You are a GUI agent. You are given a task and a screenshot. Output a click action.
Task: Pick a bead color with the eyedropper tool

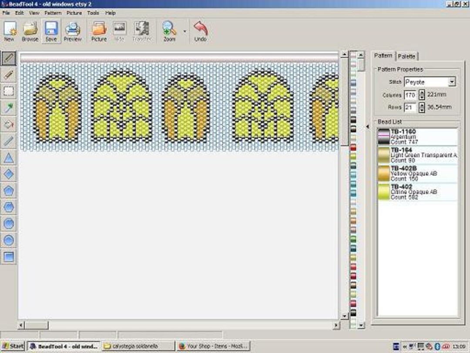[x=9, y=108]
